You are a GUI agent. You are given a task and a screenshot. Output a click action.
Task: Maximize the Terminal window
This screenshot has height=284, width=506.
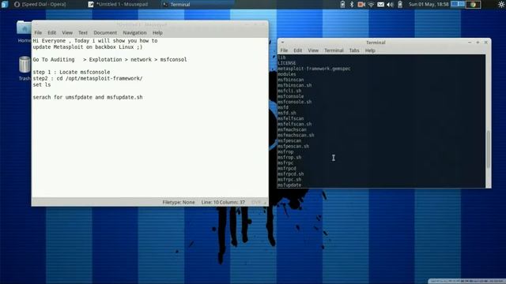pyautogui.click(x=478, y=42)
